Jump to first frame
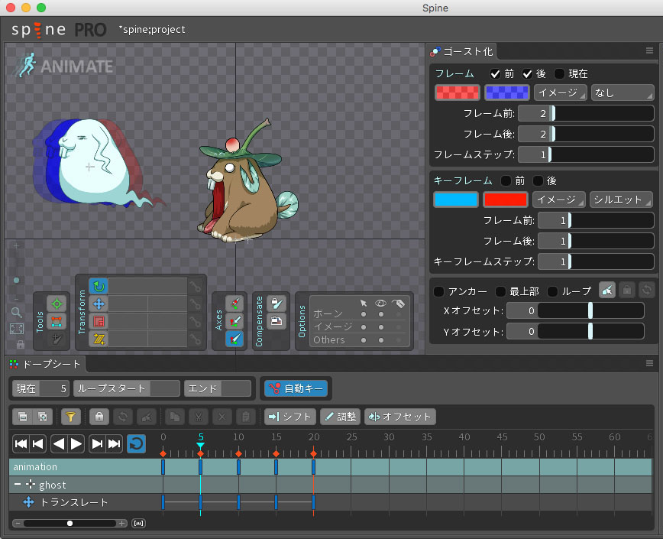663x539 pixels. click(21, 443)
